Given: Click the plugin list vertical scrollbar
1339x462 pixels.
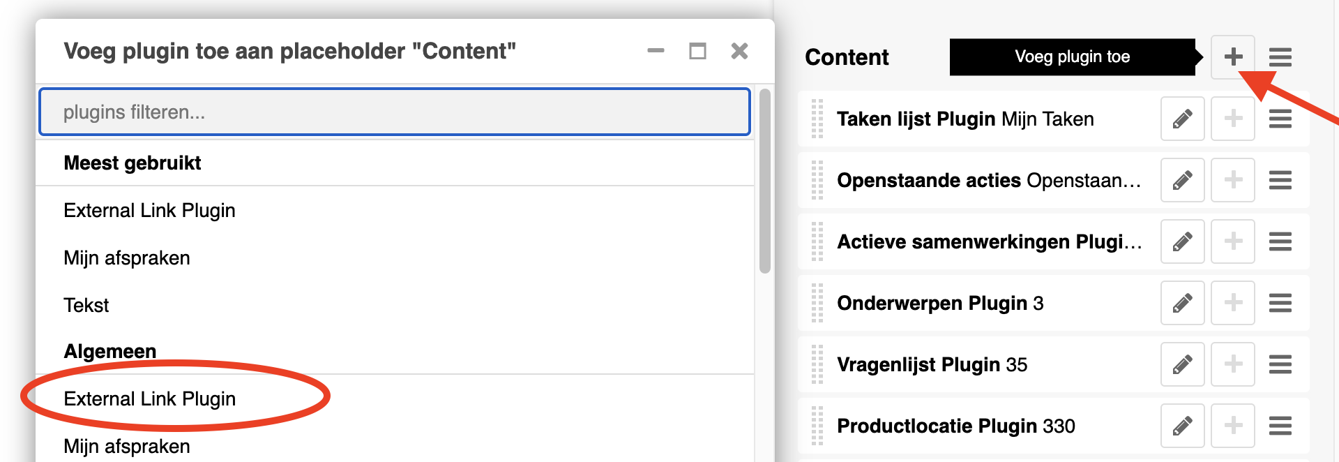Looking at the screenshot, I should coord(764,181).
